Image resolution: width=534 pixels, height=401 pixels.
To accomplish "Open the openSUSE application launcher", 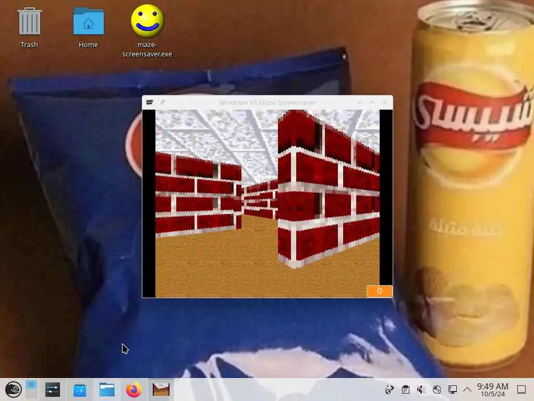I will 13,390.
